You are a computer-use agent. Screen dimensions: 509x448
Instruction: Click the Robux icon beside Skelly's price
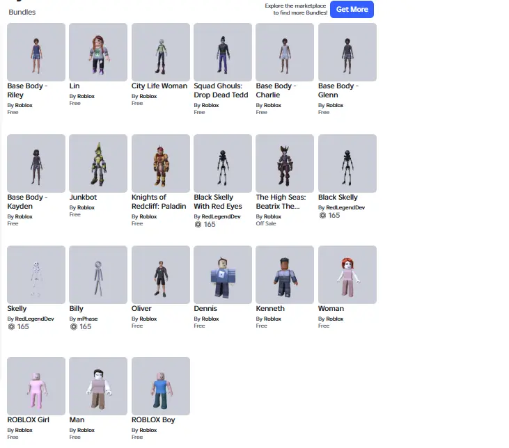coord(11,327)
